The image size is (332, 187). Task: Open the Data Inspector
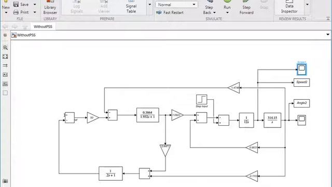(289, 7)
